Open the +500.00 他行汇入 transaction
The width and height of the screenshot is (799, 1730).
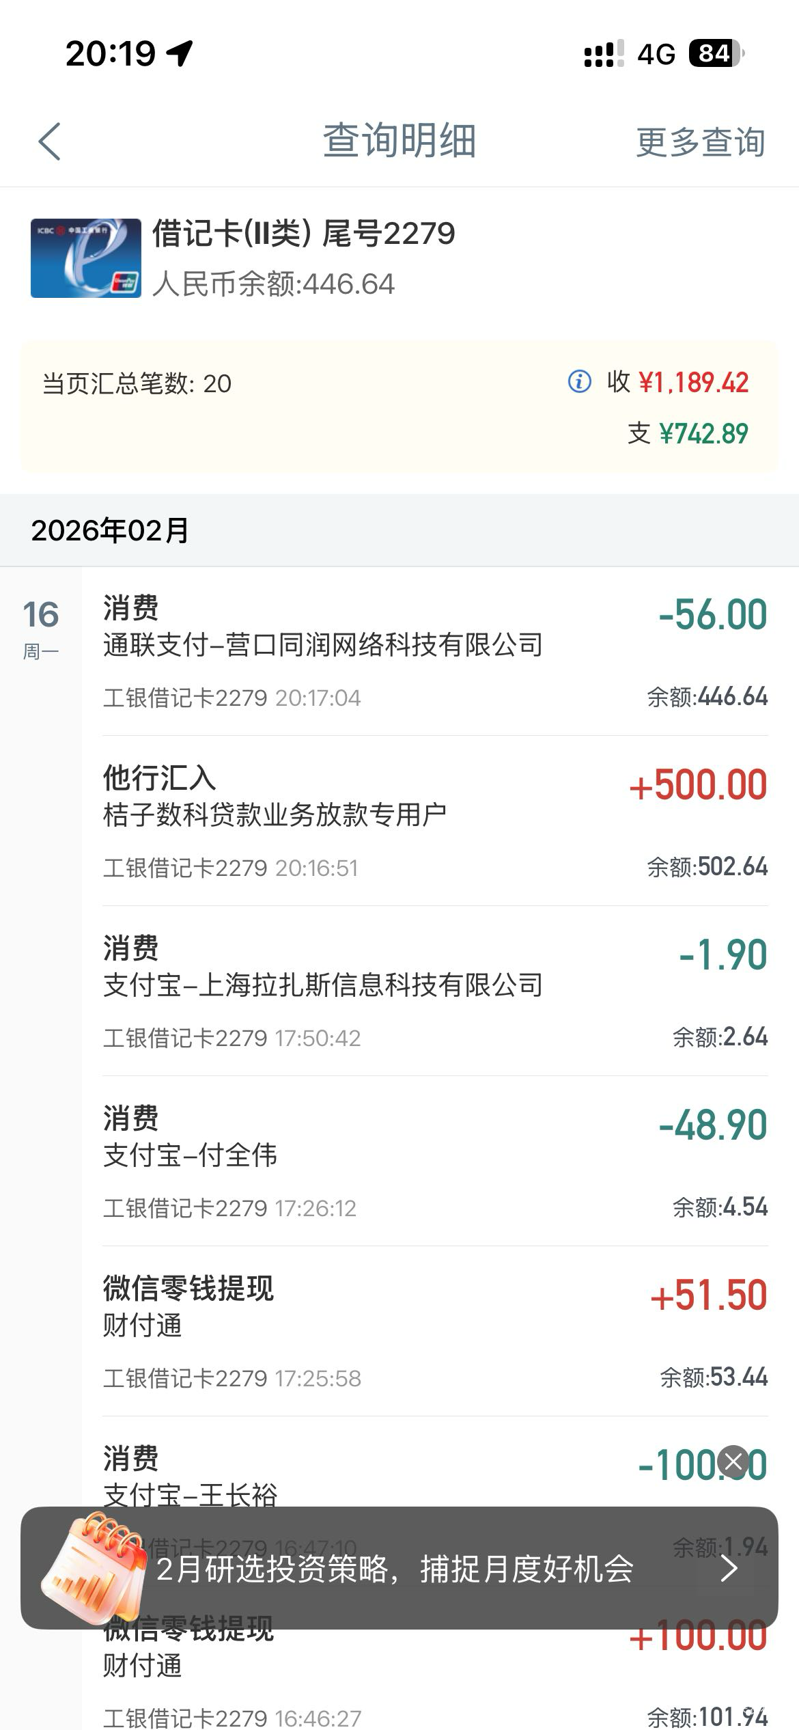click(x=435, y=821)
